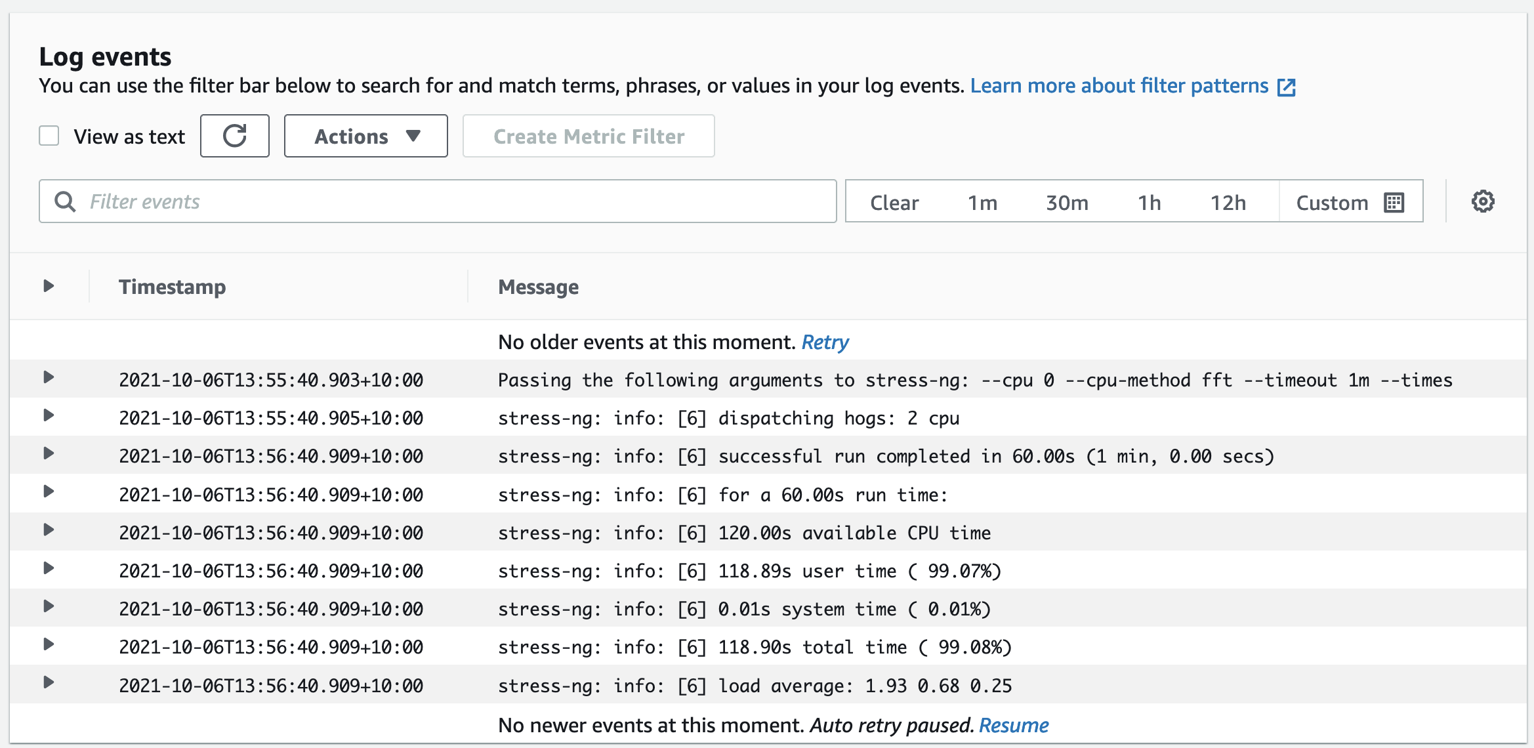Screen dimensions: 1534x748
Task: Open Learn more about filter patterns link
Action: (1119, 86)
